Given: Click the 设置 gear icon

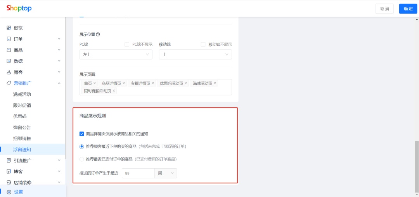Looking at the screenshot, I should pyautogui.click(x=9, y=192).
